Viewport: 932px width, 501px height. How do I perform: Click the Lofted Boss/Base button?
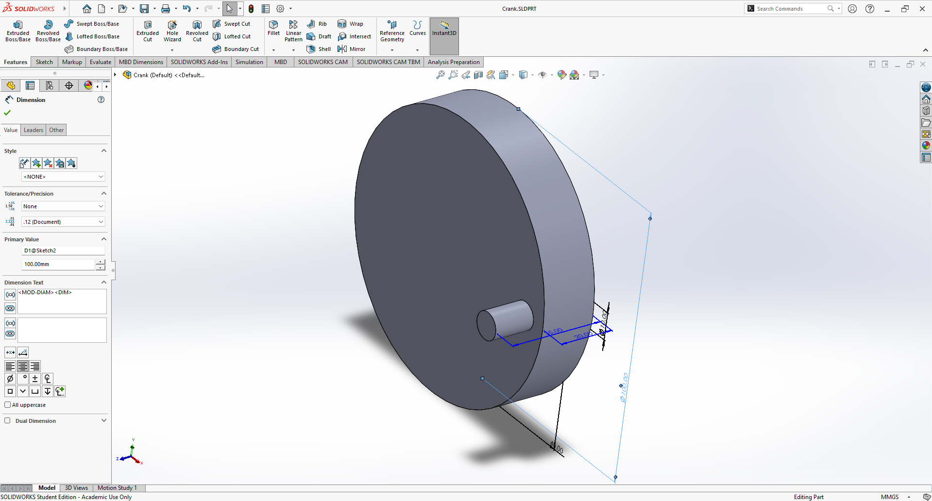(92, 36)
